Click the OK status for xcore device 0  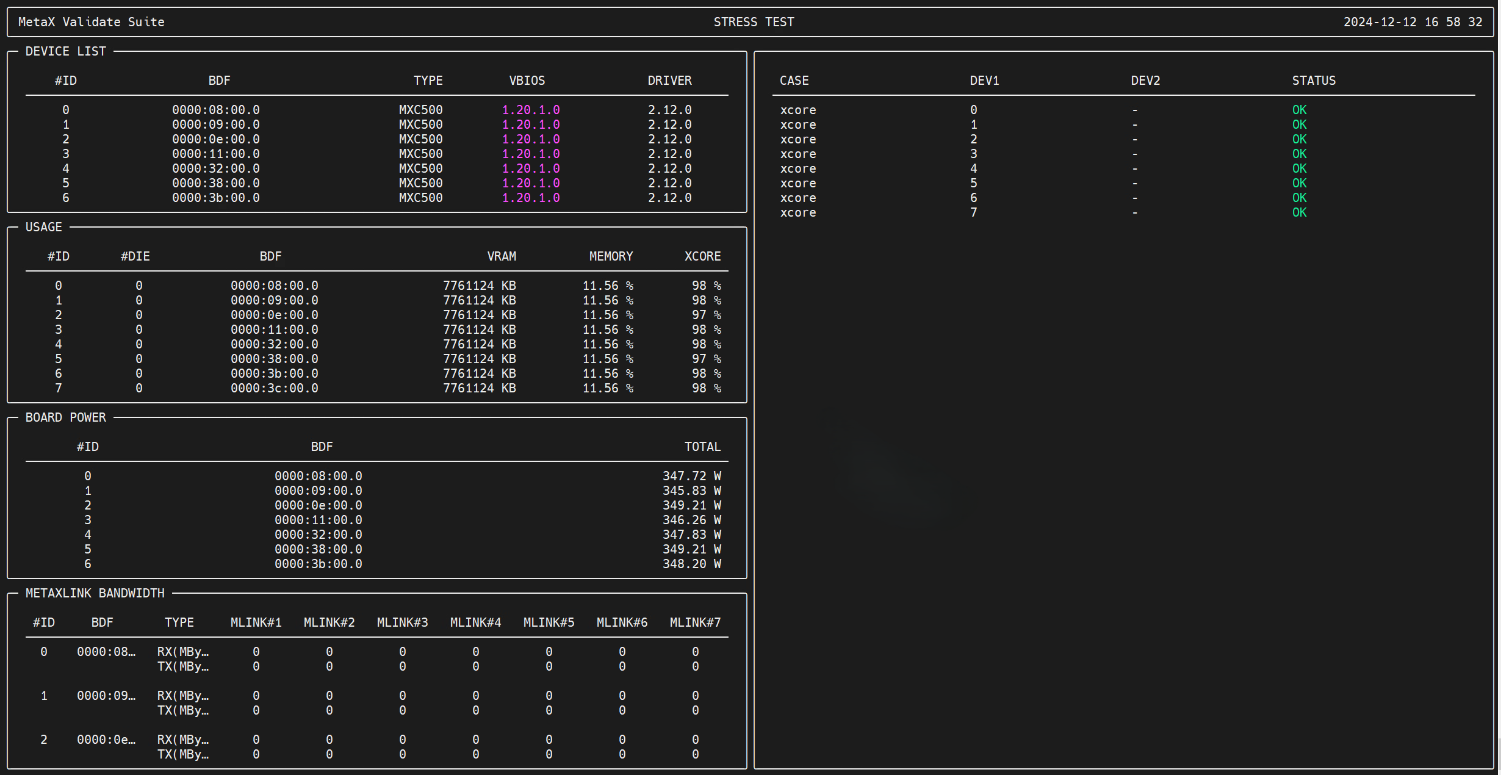pyautogui.click(x=1299, y=110)
